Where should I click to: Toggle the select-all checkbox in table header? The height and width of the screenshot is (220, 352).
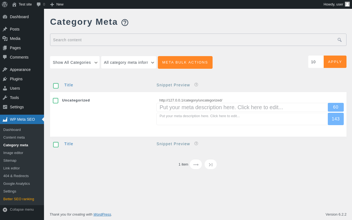point(56,86)
